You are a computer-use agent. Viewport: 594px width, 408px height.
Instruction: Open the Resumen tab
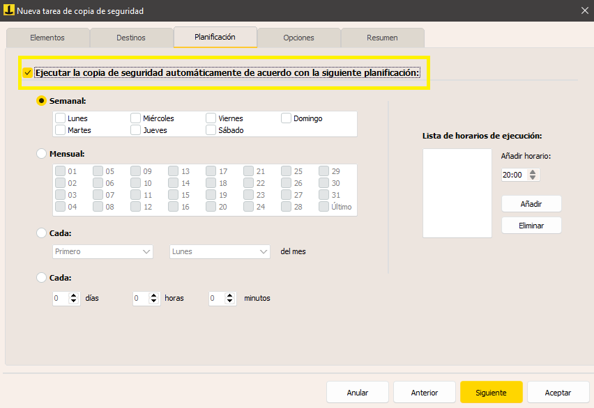click(x=382, y=38)
